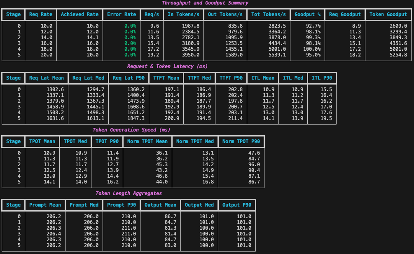The image size is (414, 254).
Task: Click the "ITL Mean" column header
Action: pos(263,78)
